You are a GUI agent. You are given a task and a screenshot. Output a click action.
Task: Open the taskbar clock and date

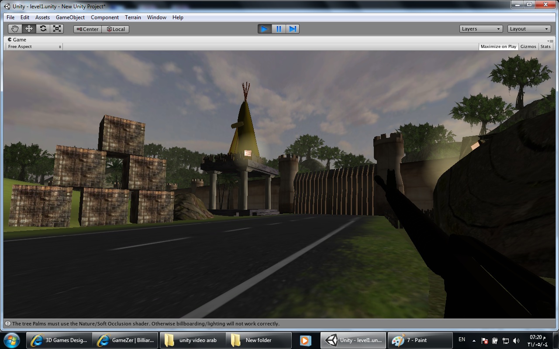pos(537,340)
